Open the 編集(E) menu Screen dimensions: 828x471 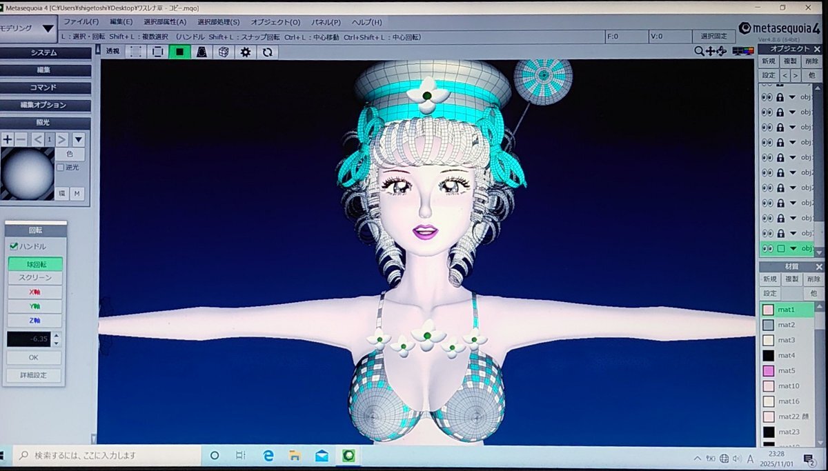click(121, 22)
